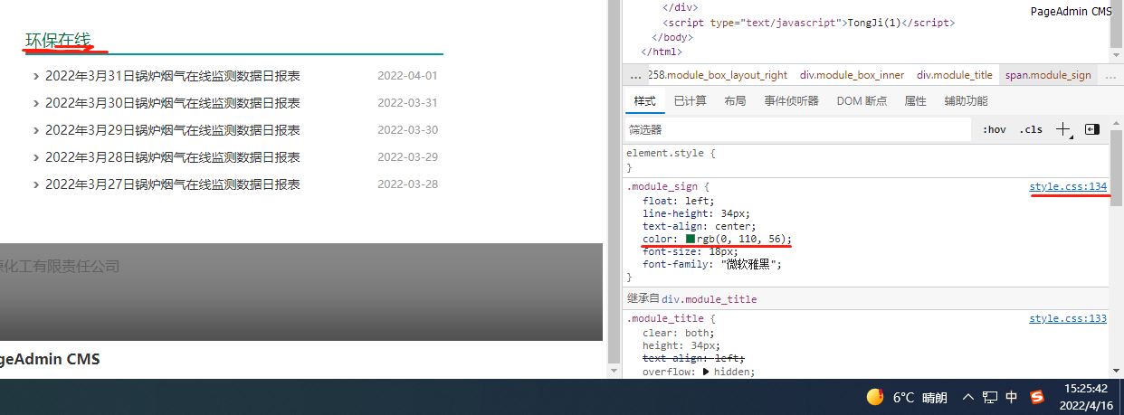This screenshot has width=1124, height=415.
Task: Show hidden tray icons chevron
Action: (x=967, y=397)
